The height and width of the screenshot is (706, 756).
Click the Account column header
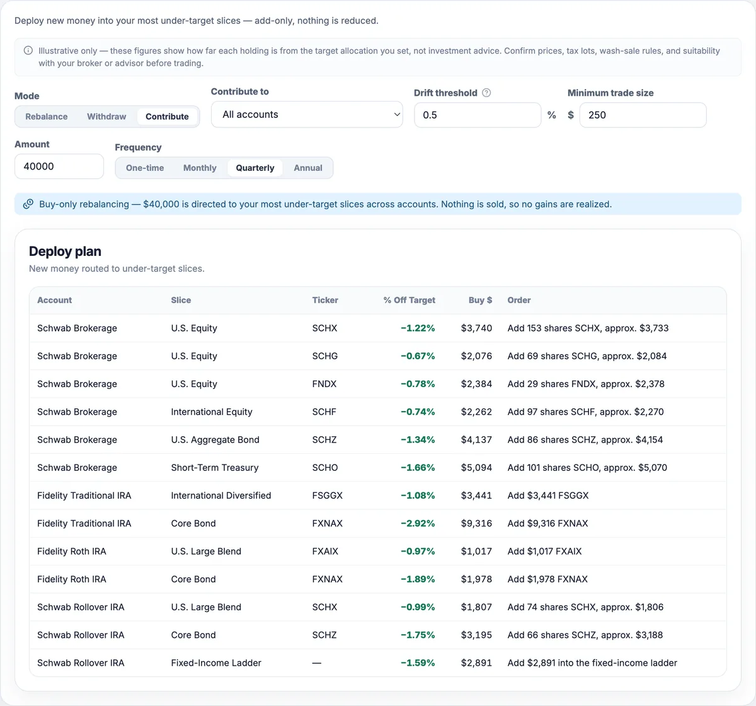[55, 301]
